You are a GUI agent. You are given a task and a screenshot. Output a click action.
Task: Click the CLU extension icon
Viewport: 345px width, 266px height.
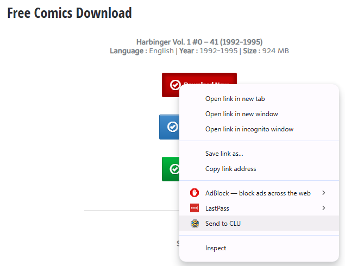click(195, 223)
